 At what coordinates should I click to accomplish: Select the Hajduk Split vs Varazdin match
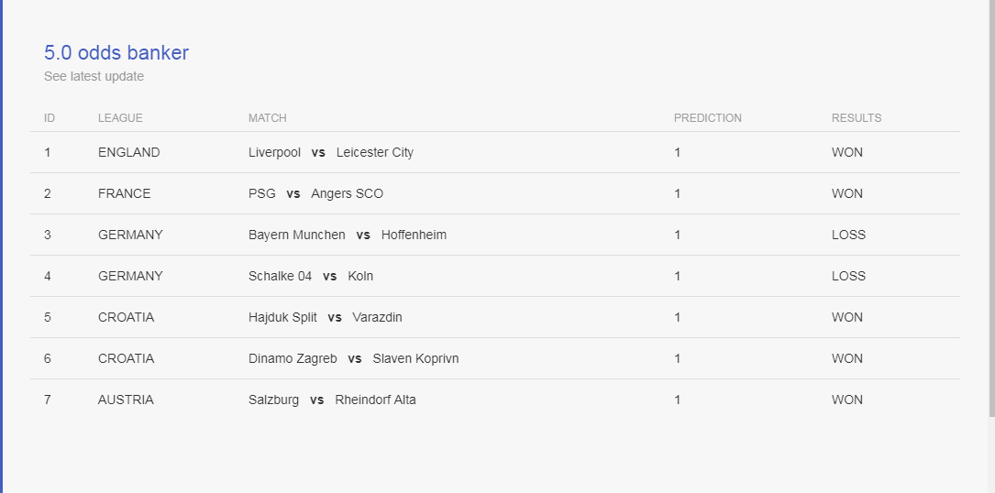coord(325,317)
